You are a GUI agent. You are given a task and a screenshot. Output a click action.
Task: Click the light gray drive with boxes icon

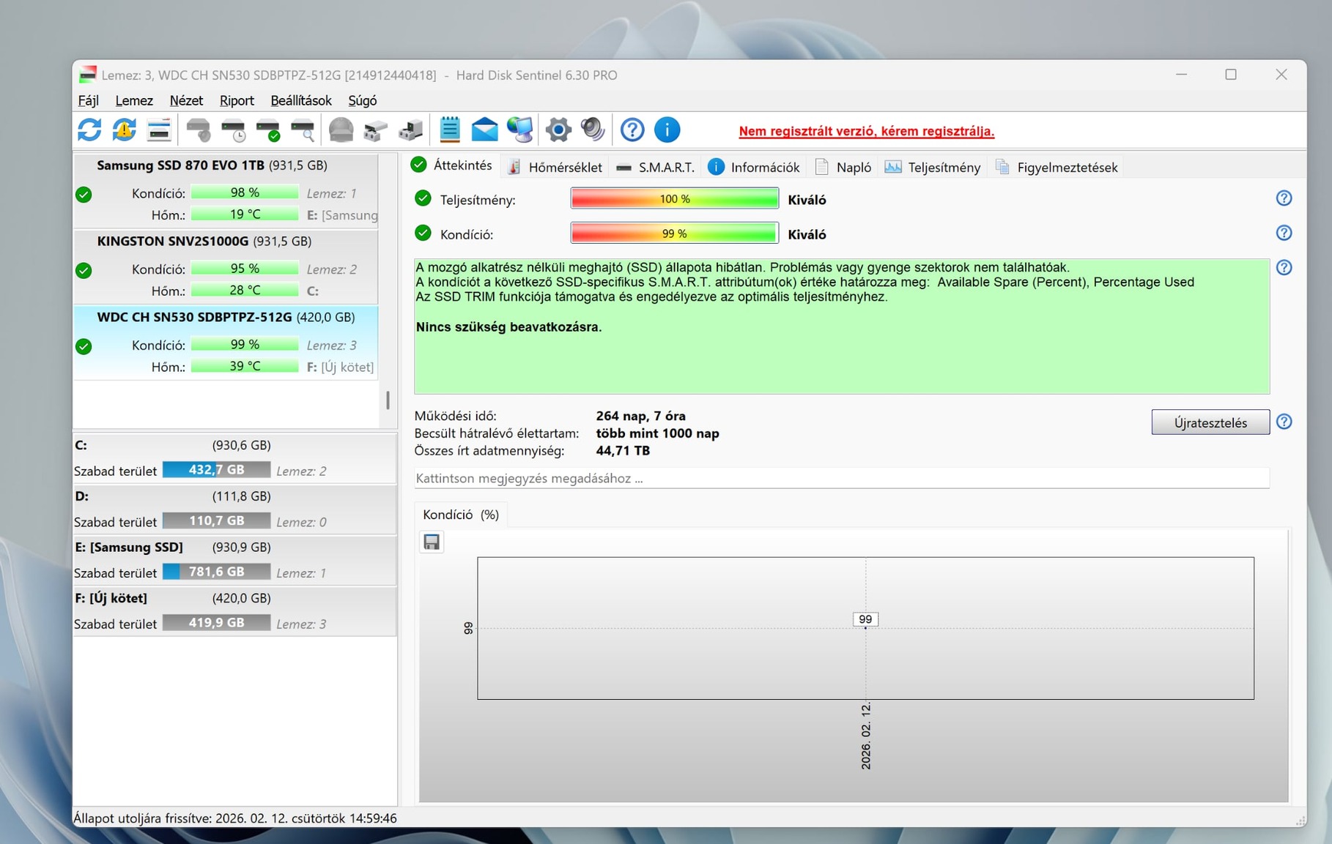coord(375,130)
